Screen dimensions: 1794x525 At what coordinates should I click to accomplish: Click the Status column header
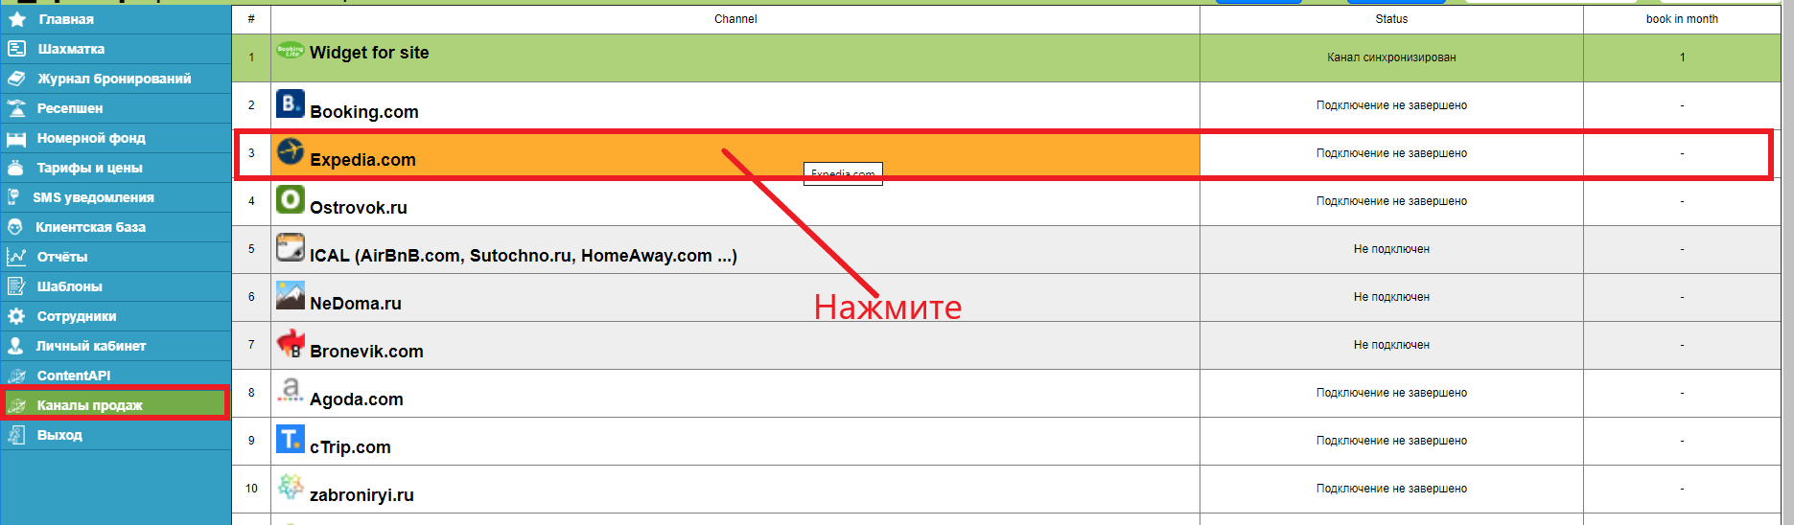click(1391, 19)
